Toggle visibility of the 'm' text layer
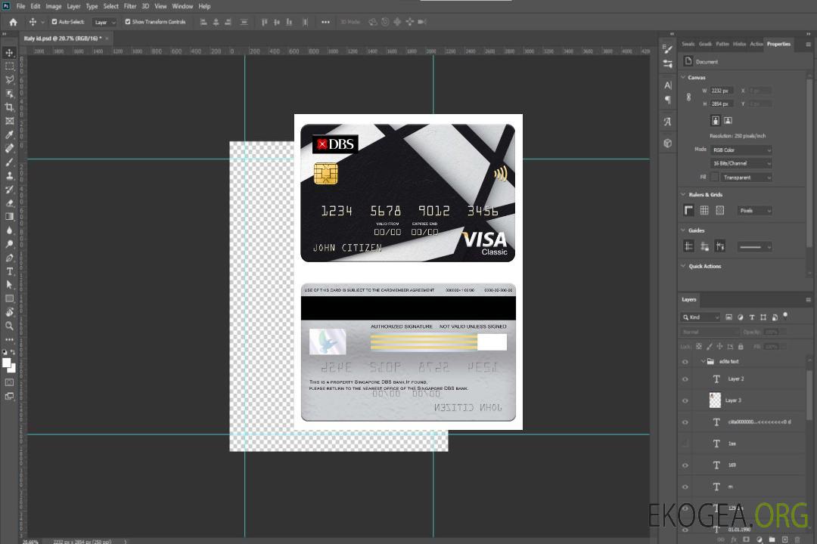The height and width of the screenshot is (544, 817). (685, 487)
